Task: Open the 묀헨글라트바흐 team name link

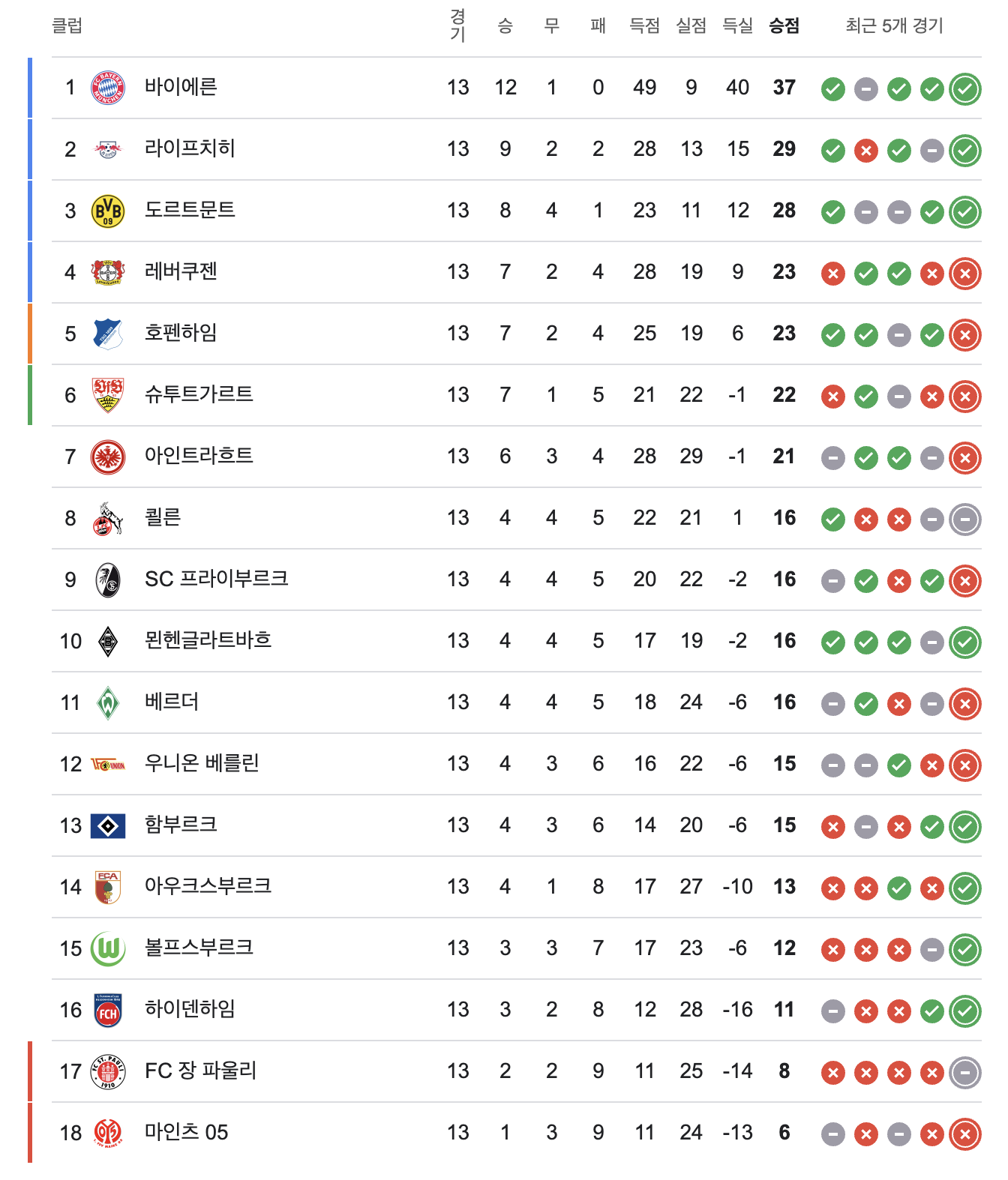Action: pos(208,640)
